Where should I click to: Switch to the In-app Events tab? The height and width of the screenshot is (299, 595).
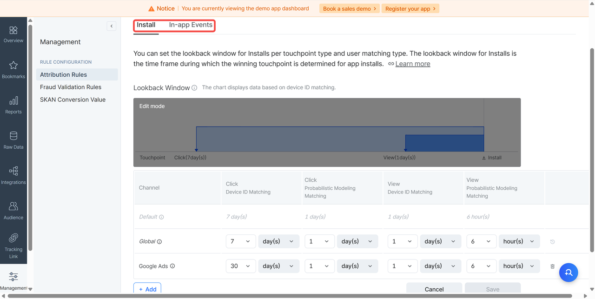point(191,25)
